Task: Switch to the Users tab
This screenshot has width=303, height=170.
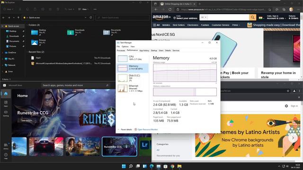Action: pos(161,51)
